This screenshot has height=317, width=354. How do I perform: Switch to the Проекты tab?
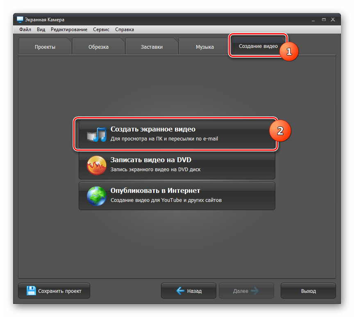45,47
